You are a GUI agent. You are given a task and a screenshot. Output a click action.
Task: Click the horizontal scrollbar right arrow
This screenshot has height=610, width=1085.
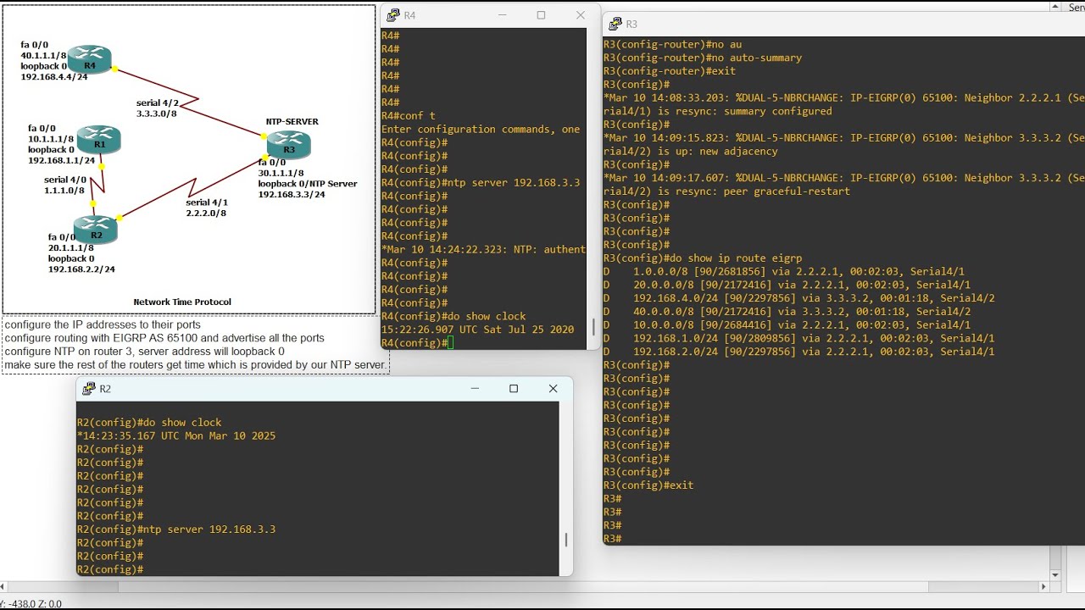point(1043,586)
